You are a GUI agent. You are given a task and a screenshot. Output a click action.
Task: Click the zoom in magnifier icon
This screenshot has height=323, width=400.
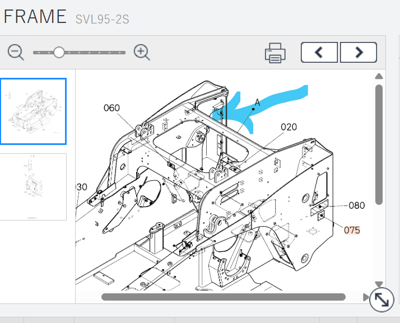pos(142,53)
